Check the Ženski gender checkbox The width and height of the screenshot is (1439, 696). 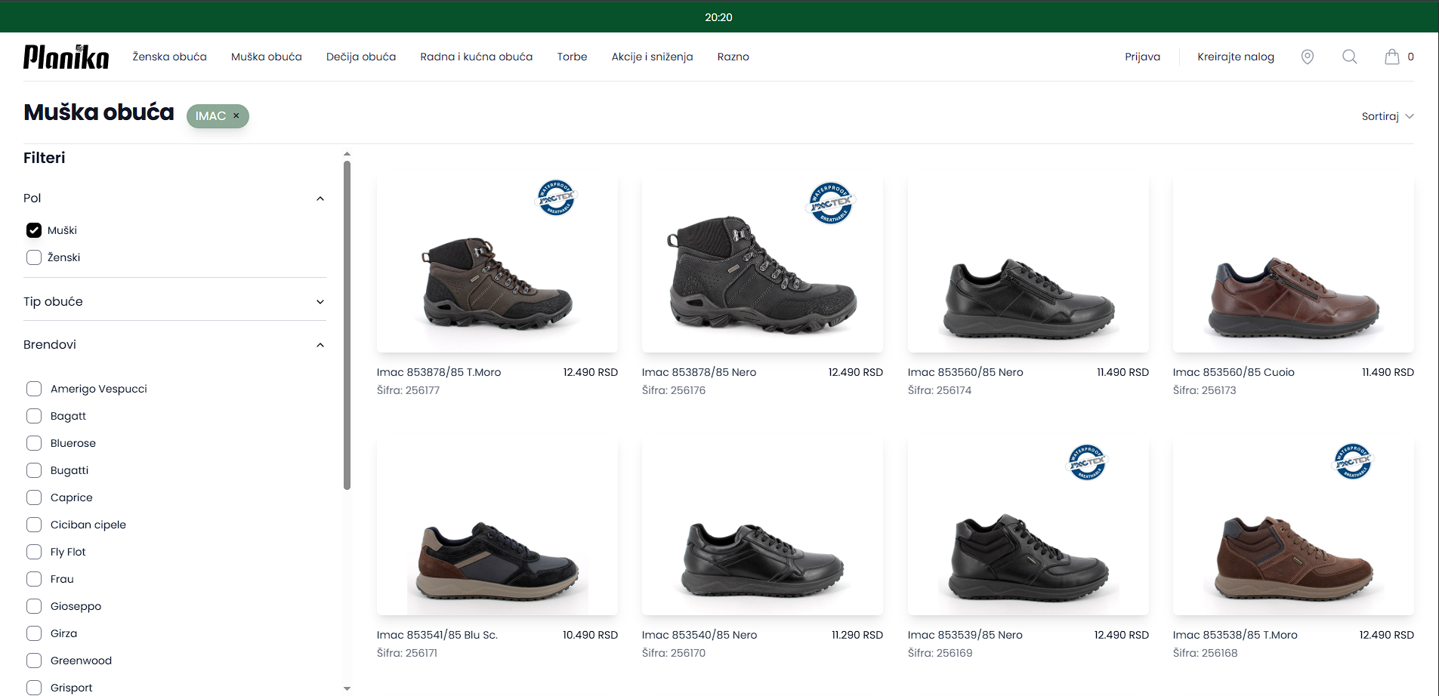(34, 257)
